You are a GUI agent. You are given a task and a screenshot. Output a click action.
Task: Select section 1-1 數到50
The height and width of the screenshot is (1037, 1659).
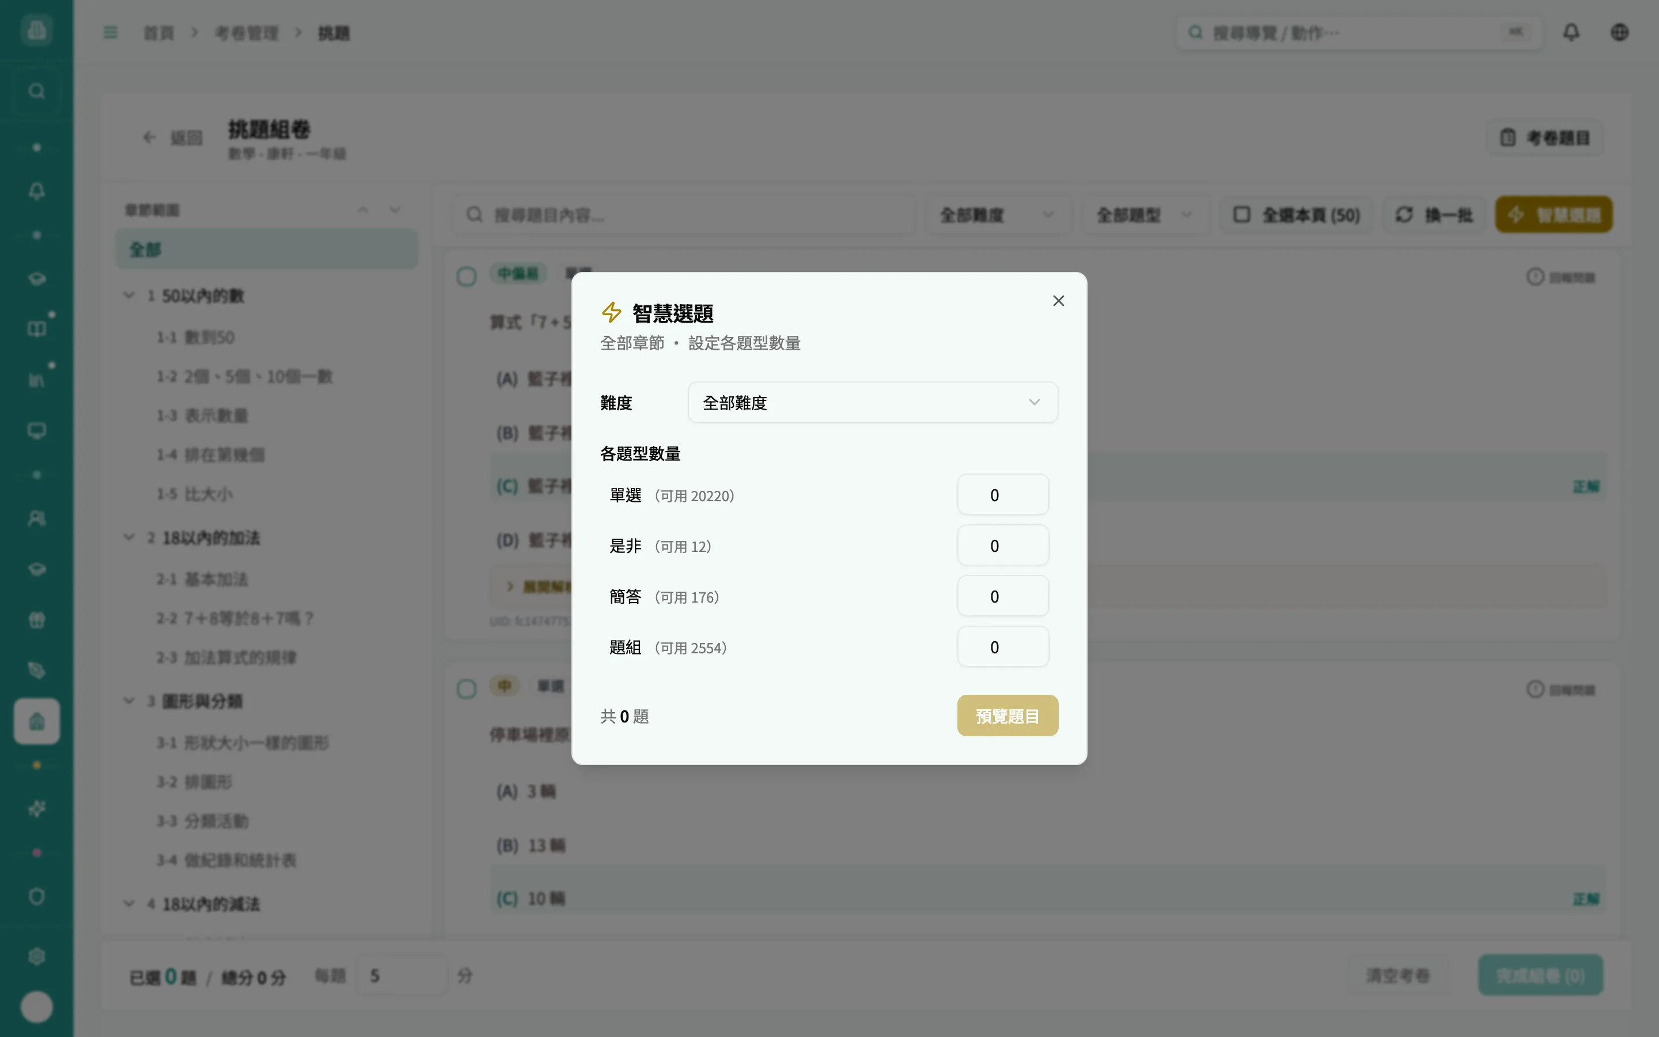(x=196, y=338)
